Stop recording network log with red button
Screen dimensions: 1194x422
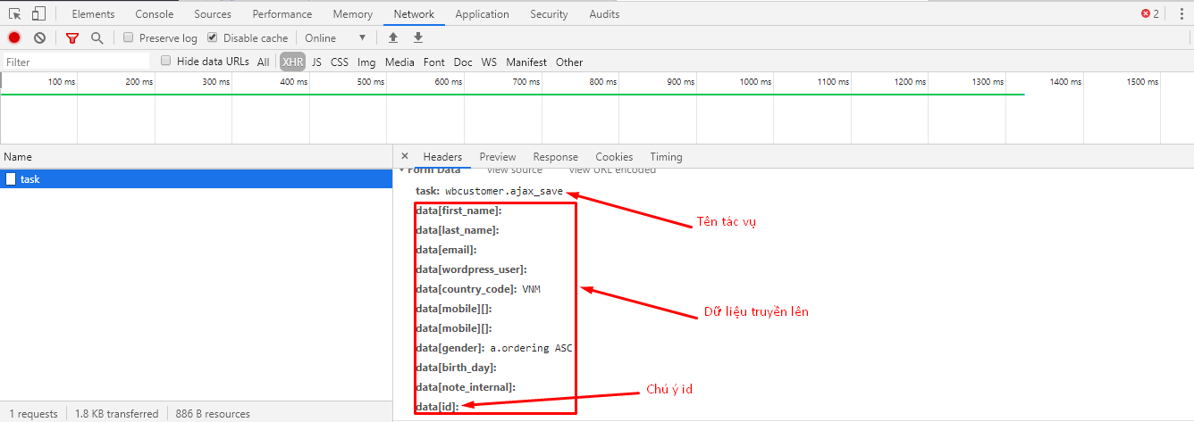click(14, 37)
